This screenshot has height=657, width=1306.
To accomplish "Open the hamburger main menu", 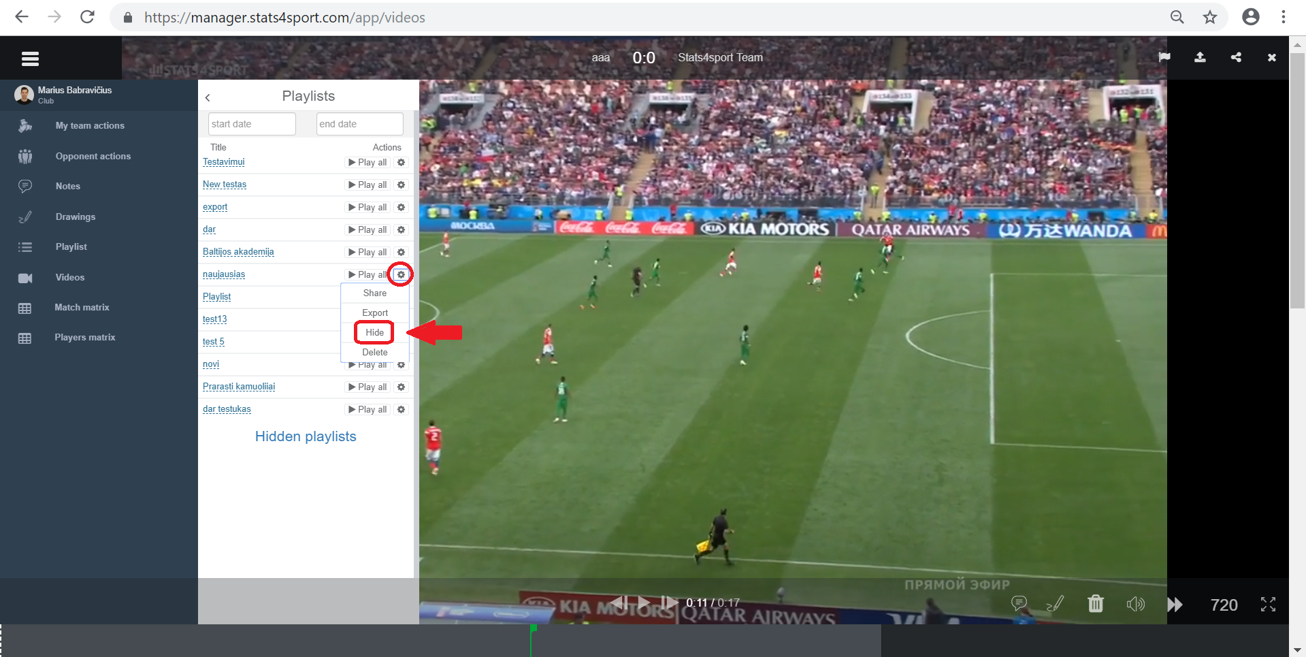I will [30, 59].
